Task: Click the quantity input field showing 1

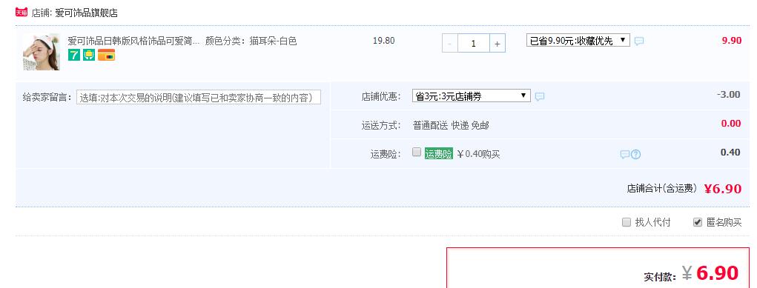Action: coord(474,44)
